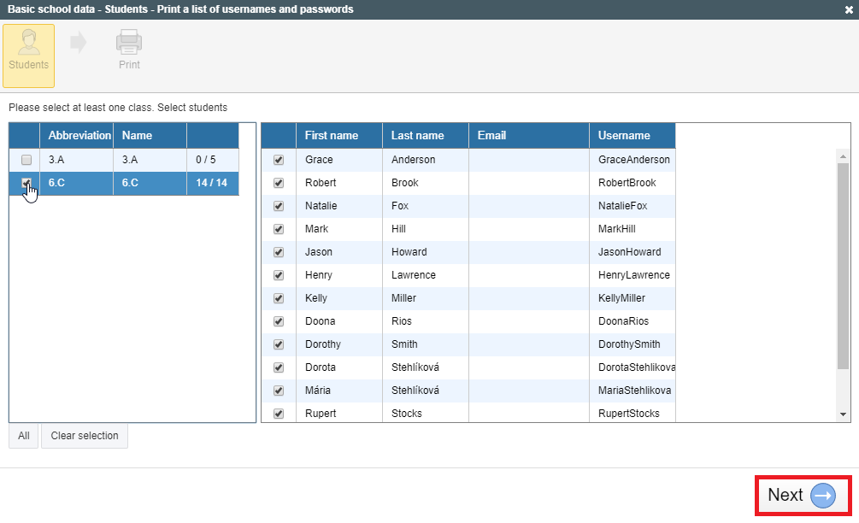Screen dimensions: 859x523
Task: Click the username RobertBrook
Action: point(627,183)
